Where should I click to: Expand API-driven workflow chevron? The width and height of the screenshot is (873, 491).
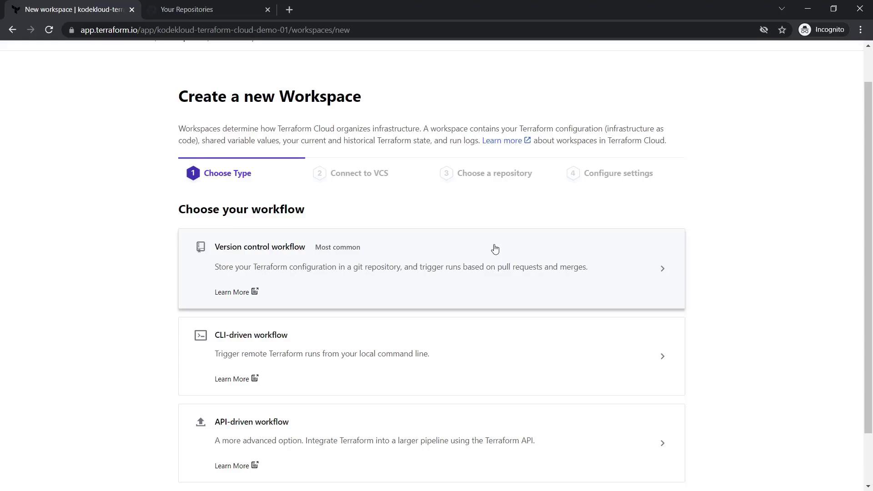tap(662, 443)
